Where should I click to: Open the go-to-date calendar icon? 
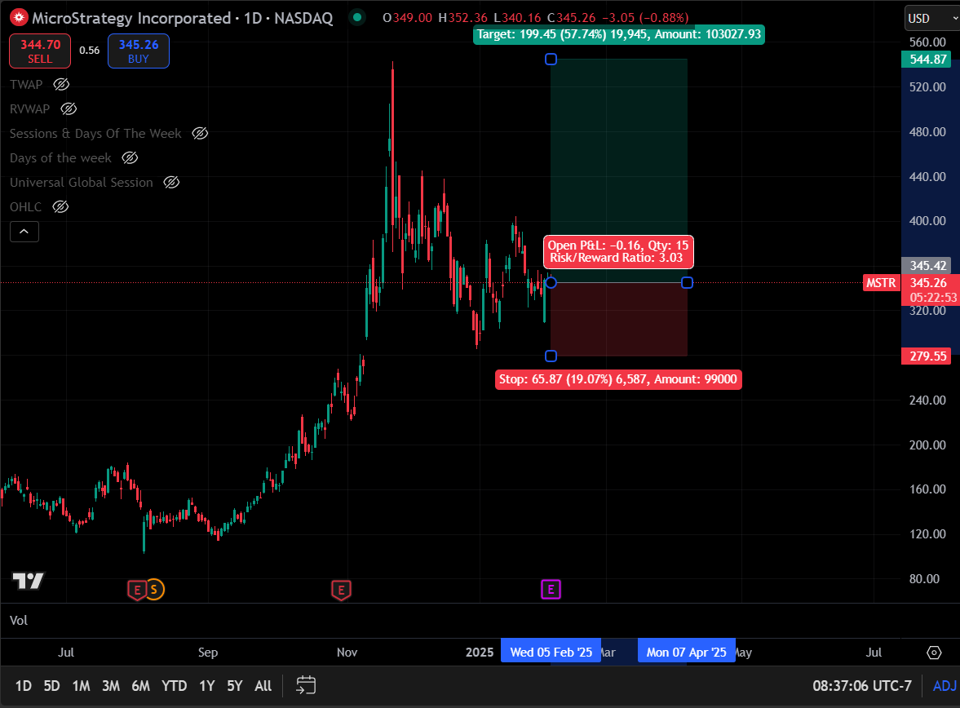[306, 685]
